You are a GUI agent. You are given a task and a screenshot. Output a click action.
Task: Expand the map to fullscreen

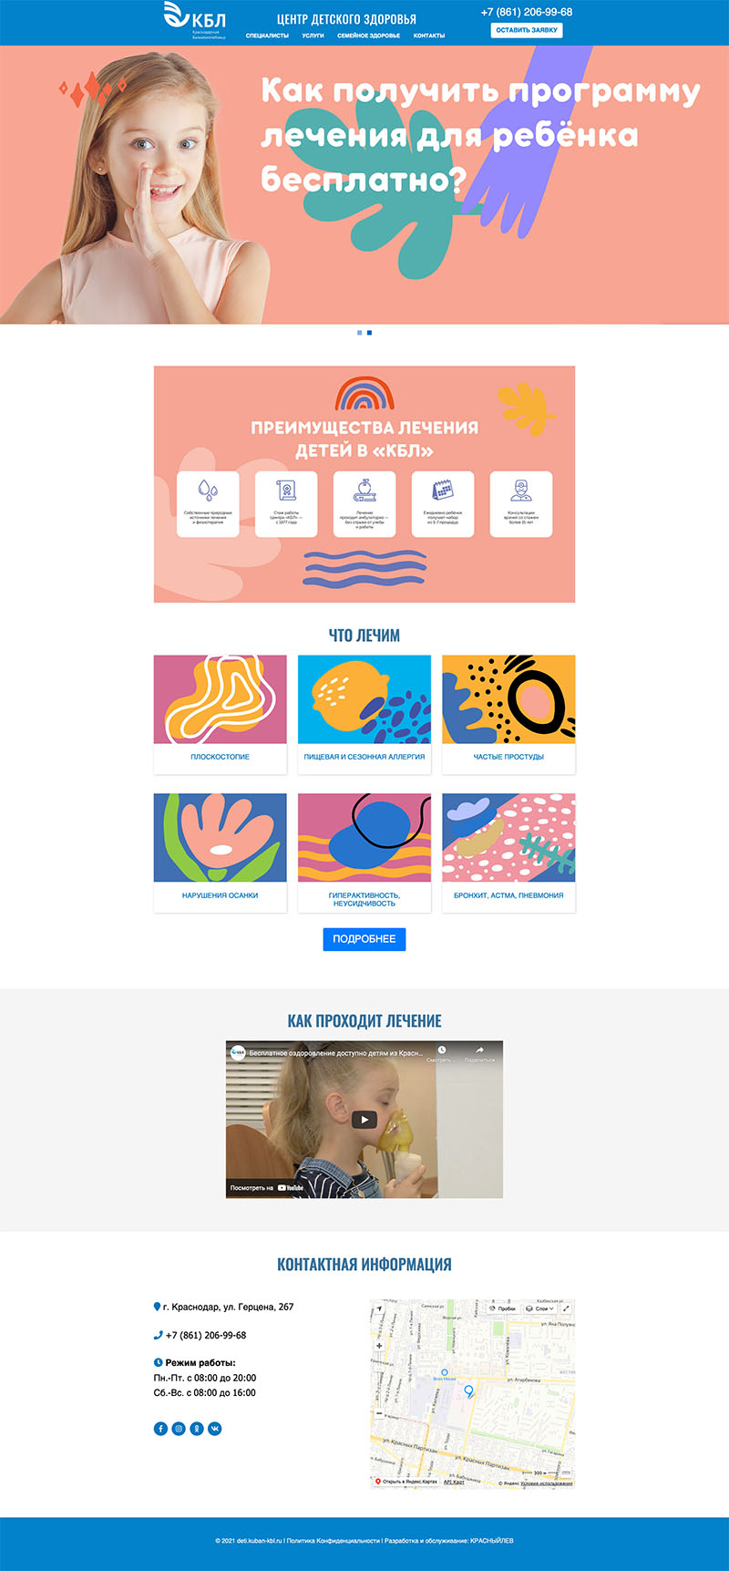pyautogui.click(x=566, y=1308)
